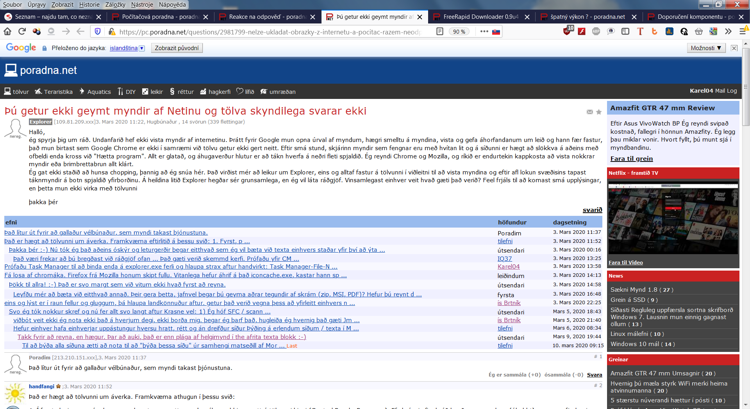
Task: Open the Teraristika site section
Action: point(54,91)
